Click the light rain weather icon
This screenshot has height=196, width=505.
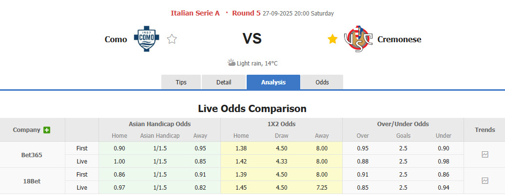coord(232,63)
